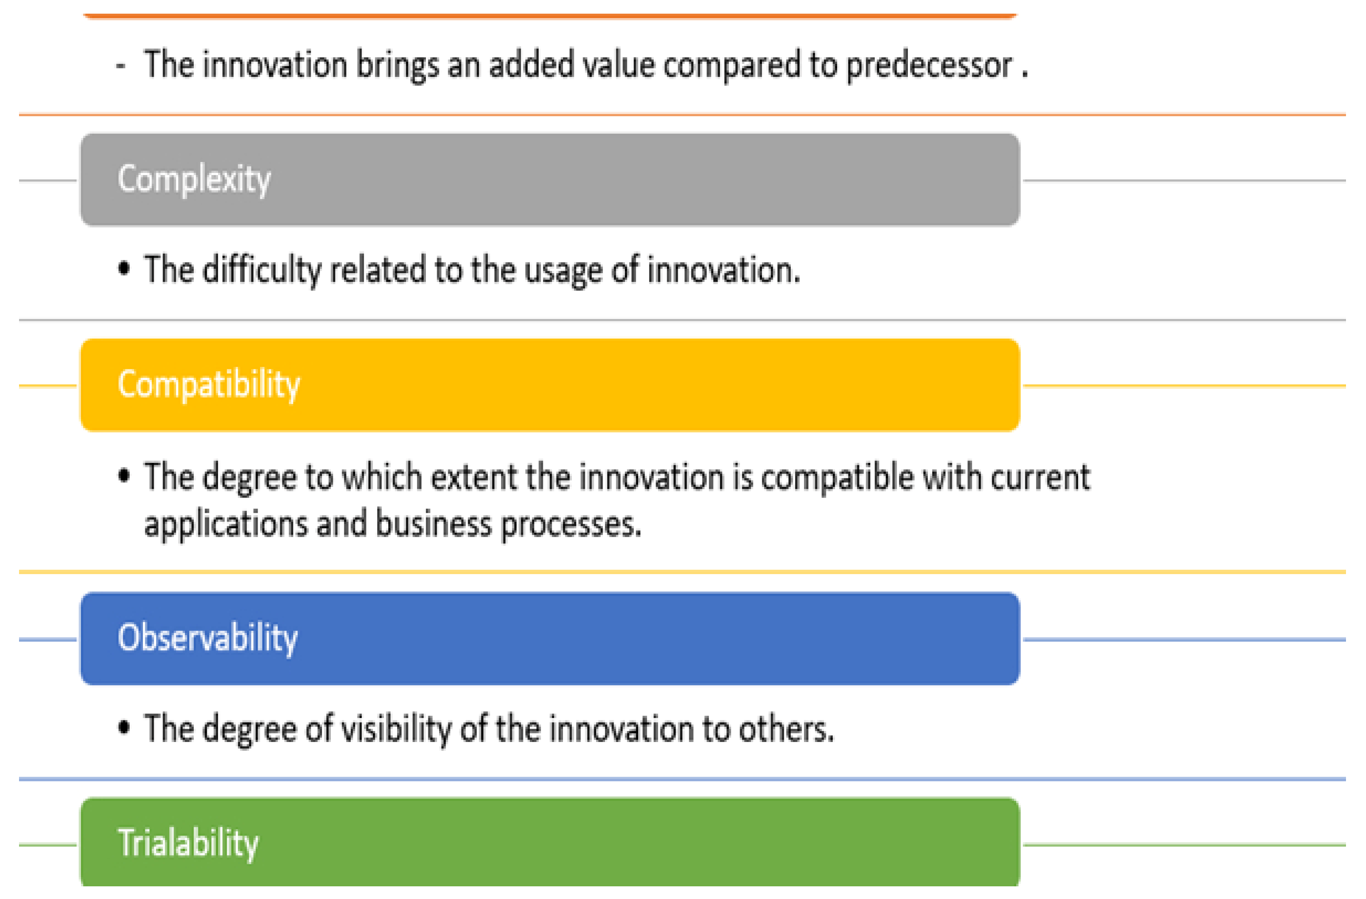Select the gray separator line below the usage of innovation text
1366x899 pixels.
pos(683,320)
